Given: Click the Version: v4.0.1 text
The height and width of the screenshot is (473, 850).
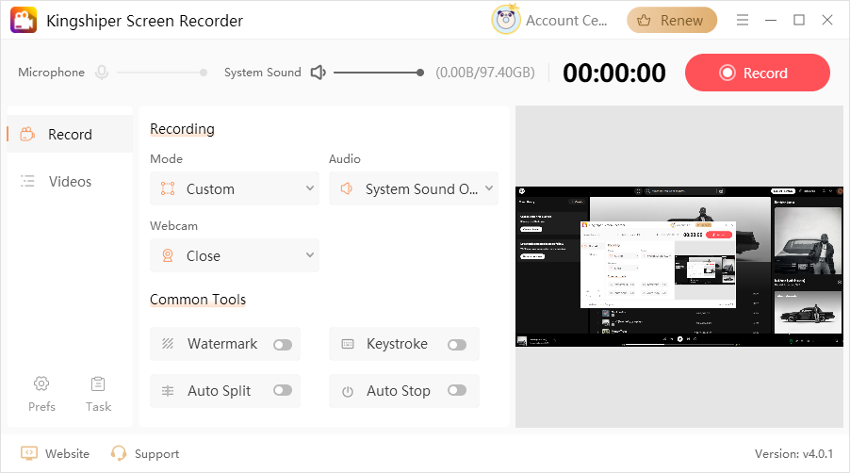Looking at the screenshot, I should (793, 453).
